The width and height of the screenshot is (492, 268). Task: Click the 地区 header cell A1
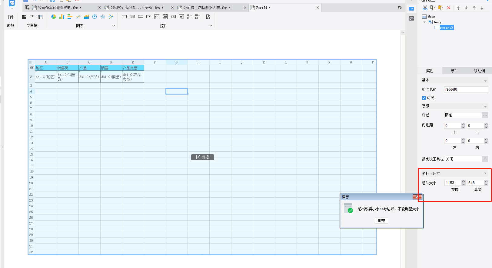click(46, 68)
